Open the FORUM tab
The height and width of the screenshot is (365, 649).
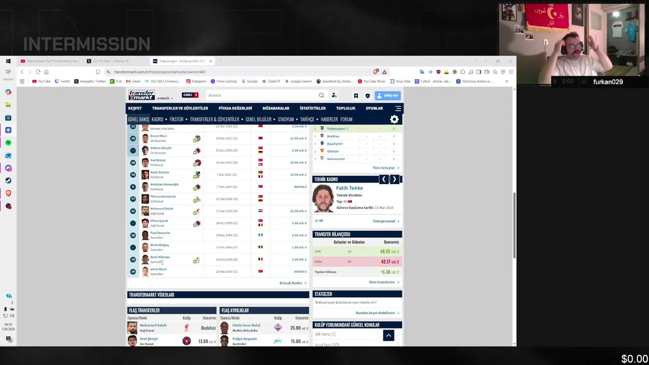pos(346,119)
